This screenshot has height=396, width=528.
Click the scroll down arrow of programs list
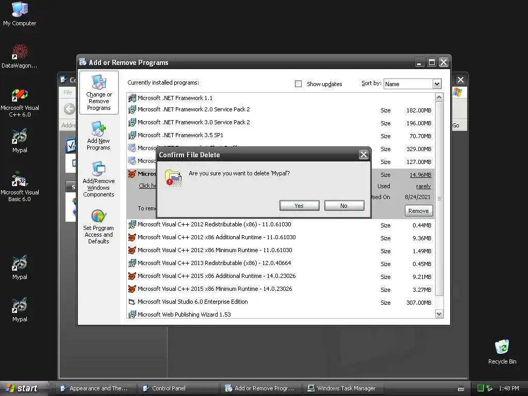[439, 314]
